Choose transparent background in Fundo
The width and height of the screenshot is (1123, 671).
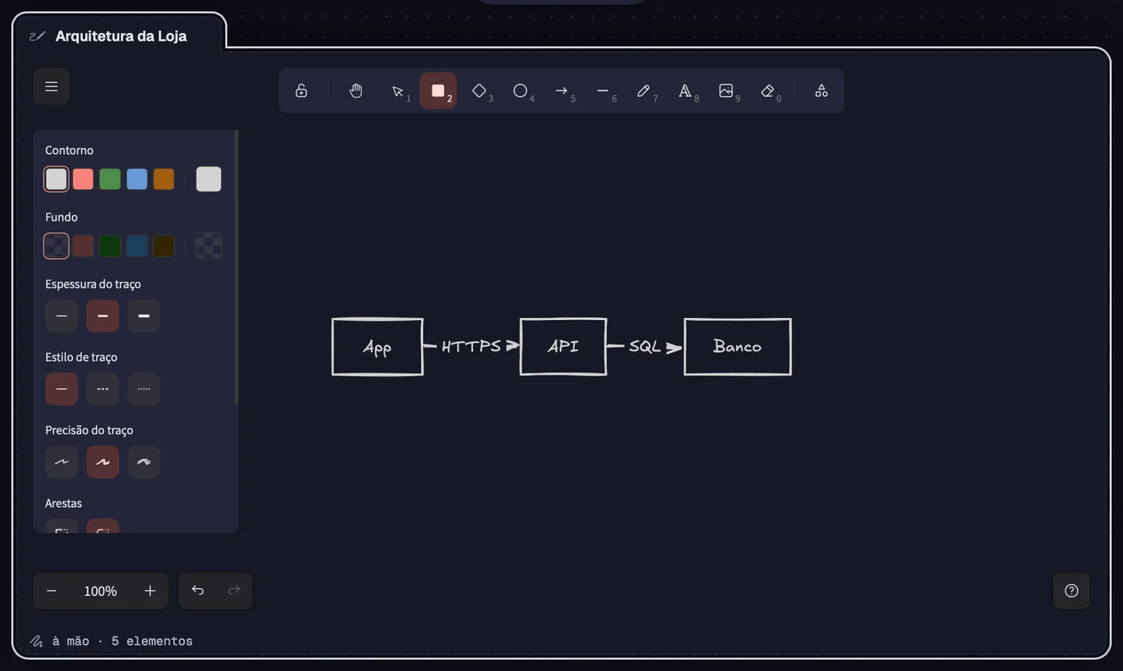pyautogui.click(x=56, y=246)
